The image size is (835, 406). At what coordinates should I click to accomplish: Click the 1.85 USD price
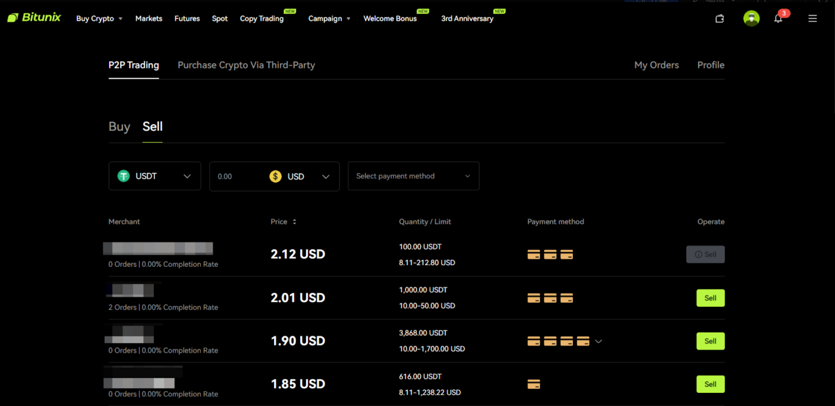[298, 384]
